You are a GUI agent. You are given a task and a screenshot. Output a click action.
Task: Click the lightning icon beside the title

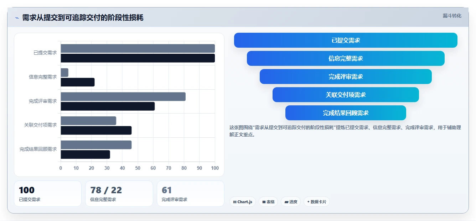17,18
